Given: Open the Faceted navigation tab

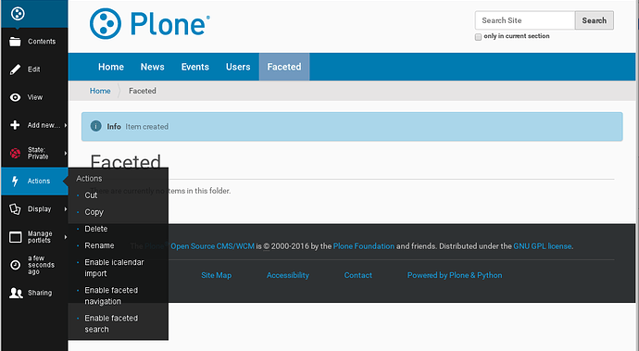Looking at the screenshot, I should point(284,67).
